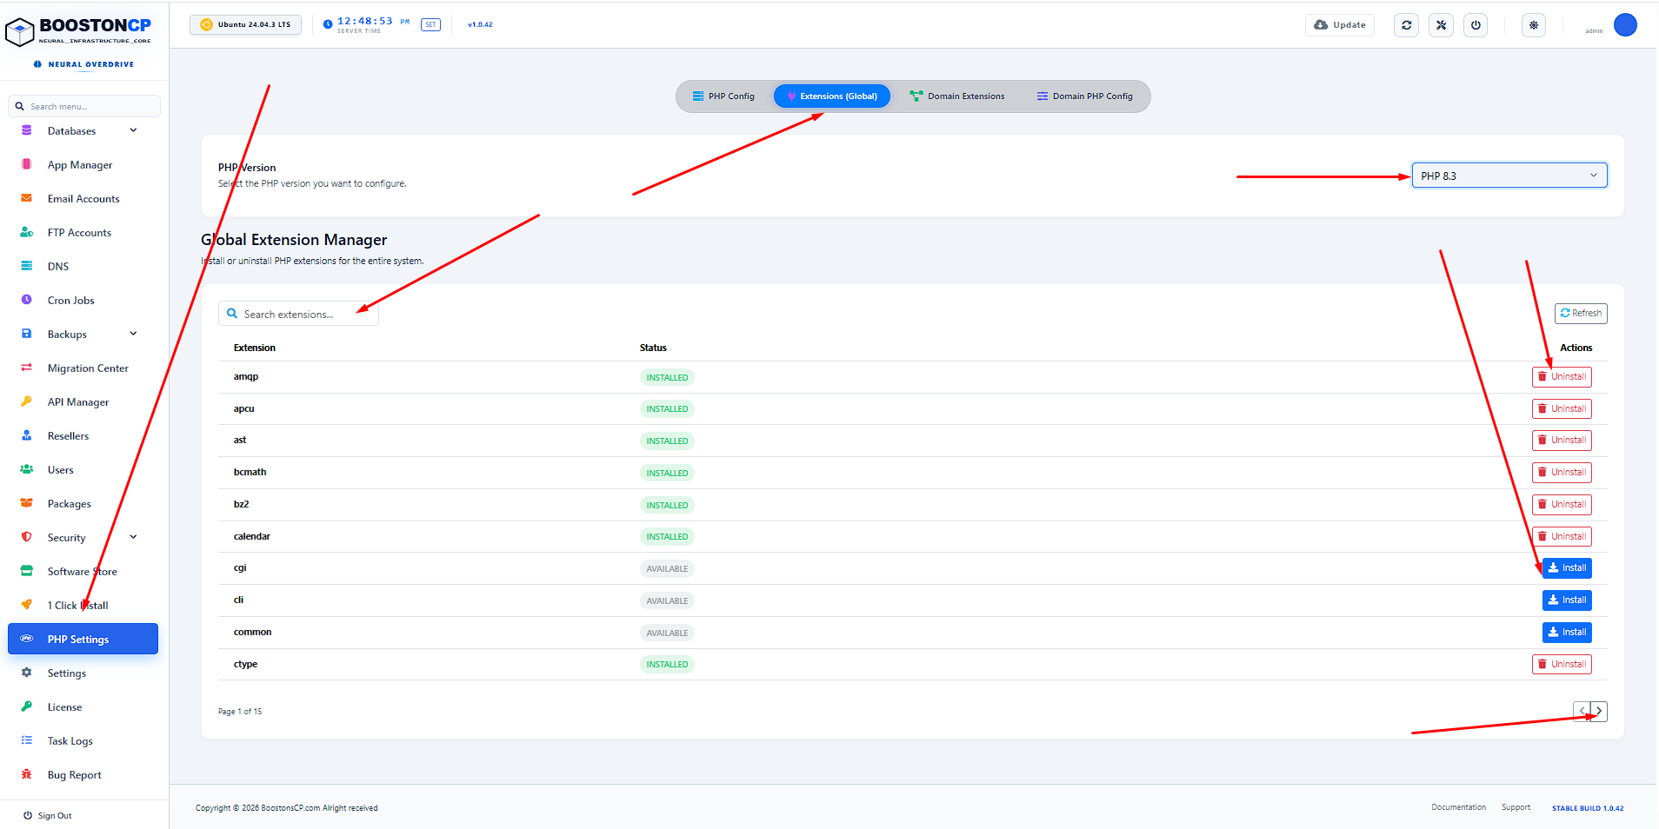
Task: Click the AVAILABLE status for cgi
Action: (x=667, y=569)
